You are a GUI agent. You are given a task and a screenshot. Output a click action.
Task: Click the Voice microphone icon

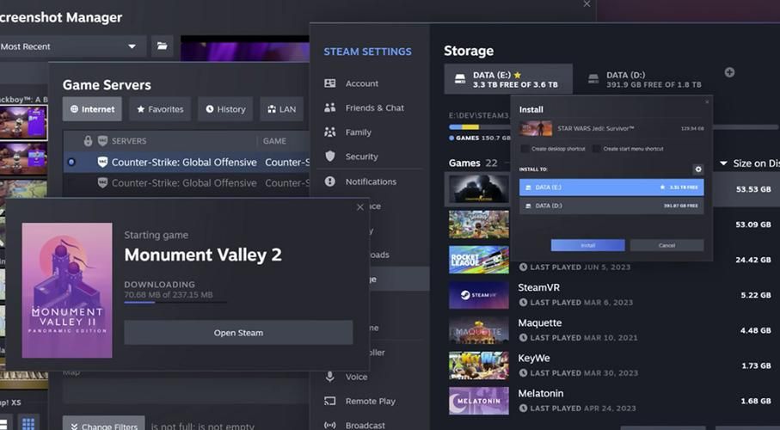[330, 377]
